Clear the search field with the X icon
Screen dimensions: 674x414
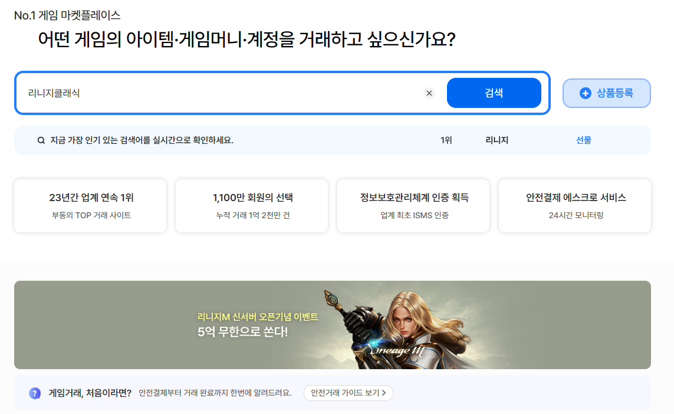[429, 93]
